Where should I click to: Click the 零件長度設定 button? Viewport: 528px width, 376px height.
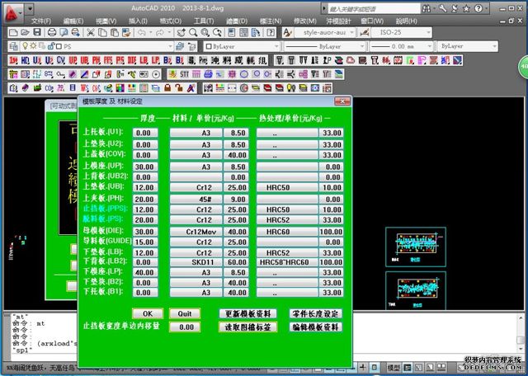tap(315, 313)
